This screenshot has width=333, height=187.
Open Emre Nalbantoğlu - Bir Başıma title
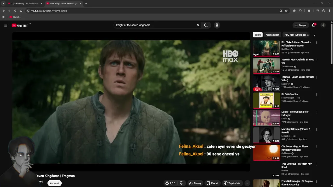(297, 183)
